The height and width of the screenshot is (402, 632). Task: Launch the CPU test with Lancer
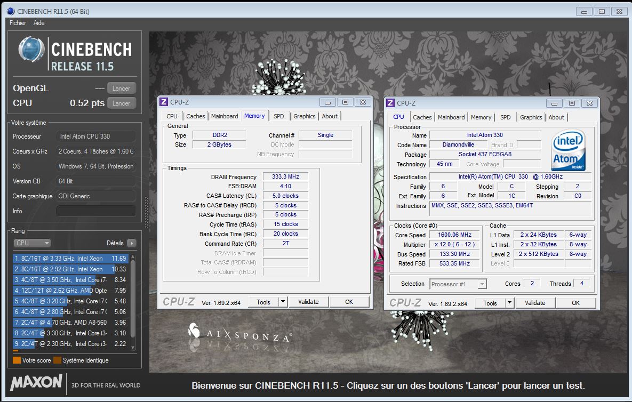click(121, 103)
